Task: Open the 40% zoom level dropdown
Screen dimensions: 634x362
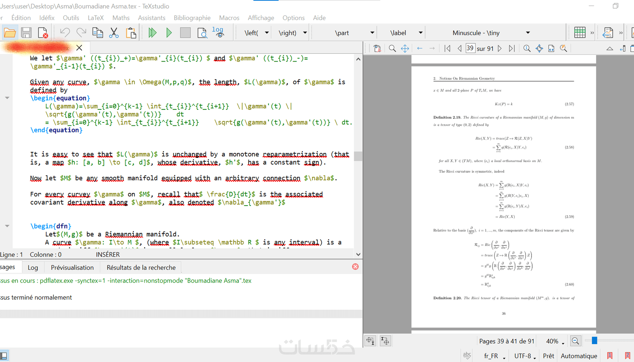Action: (x=556, y=341)
